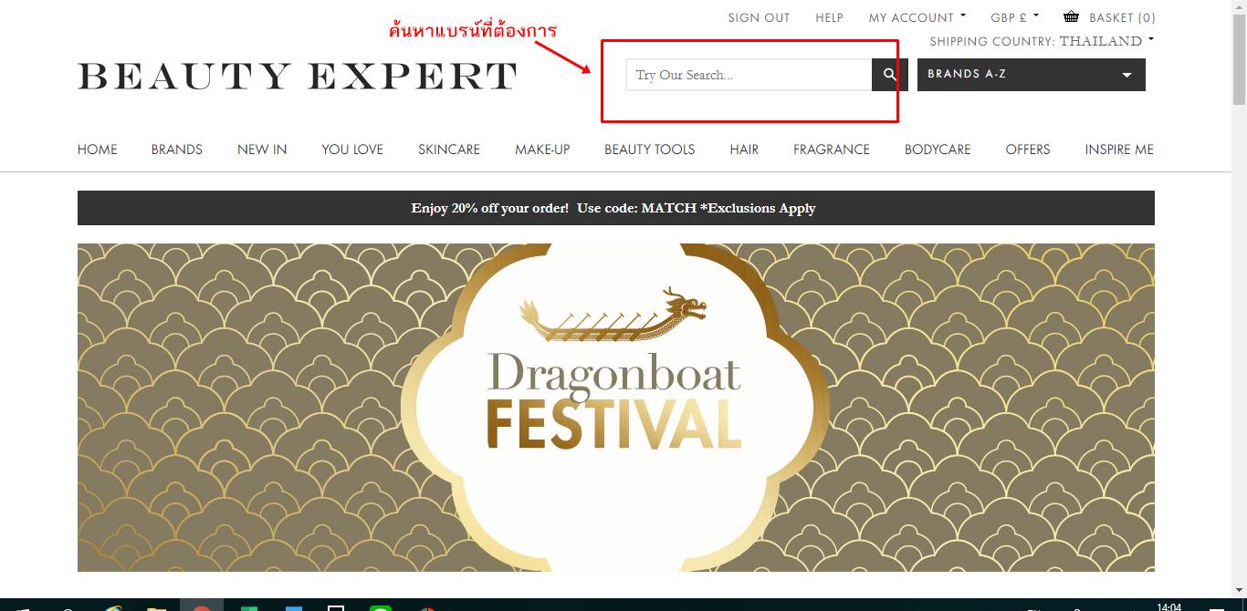Open the Offers menu

click(1028, 150)
